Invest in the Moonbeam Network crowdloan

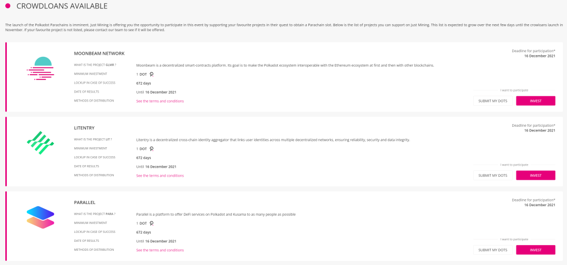coord(535,101)
